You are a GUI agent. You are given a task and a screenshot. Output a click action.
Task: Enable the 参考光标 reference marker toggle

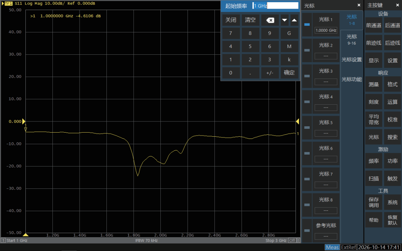(x=307, y=231)
